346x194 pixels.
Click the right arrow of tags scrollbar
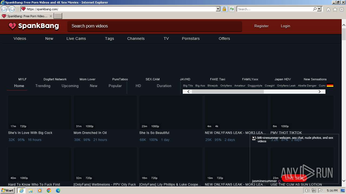tap(320, 92)
